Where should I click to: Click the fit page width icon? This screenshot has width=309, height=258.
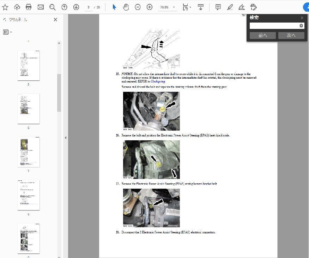click(x=185, y=7)
